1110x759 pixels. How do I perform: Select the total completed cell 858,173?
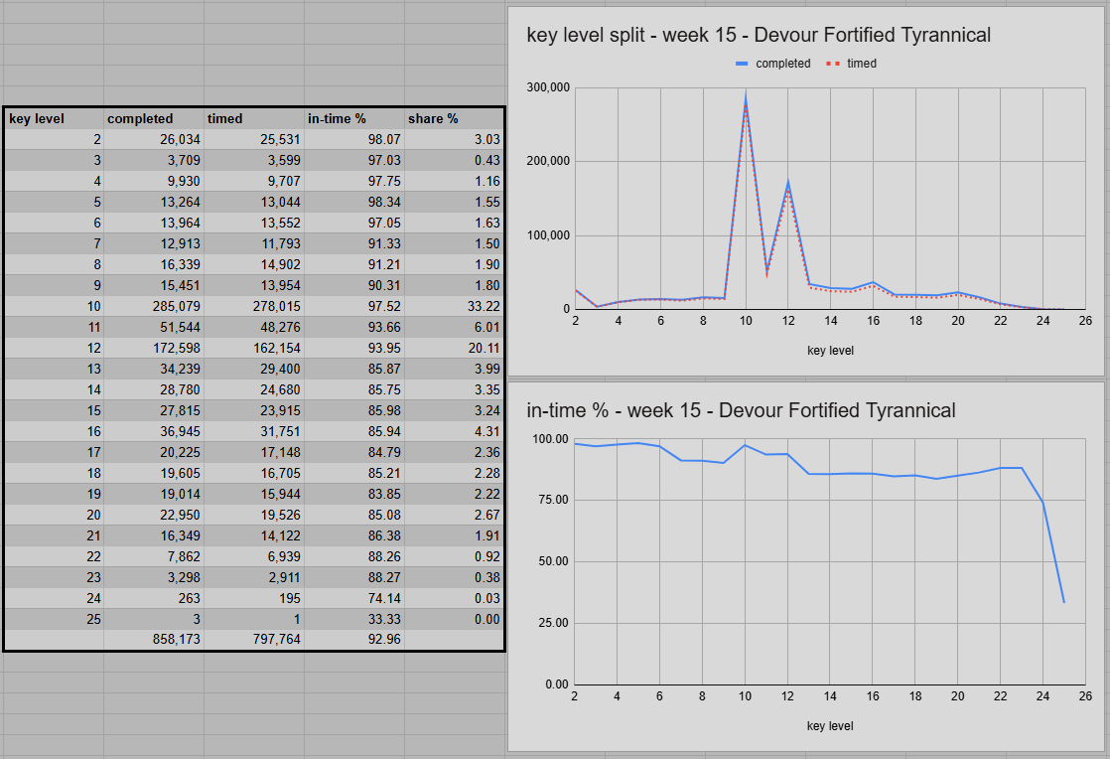coord(154,640)
